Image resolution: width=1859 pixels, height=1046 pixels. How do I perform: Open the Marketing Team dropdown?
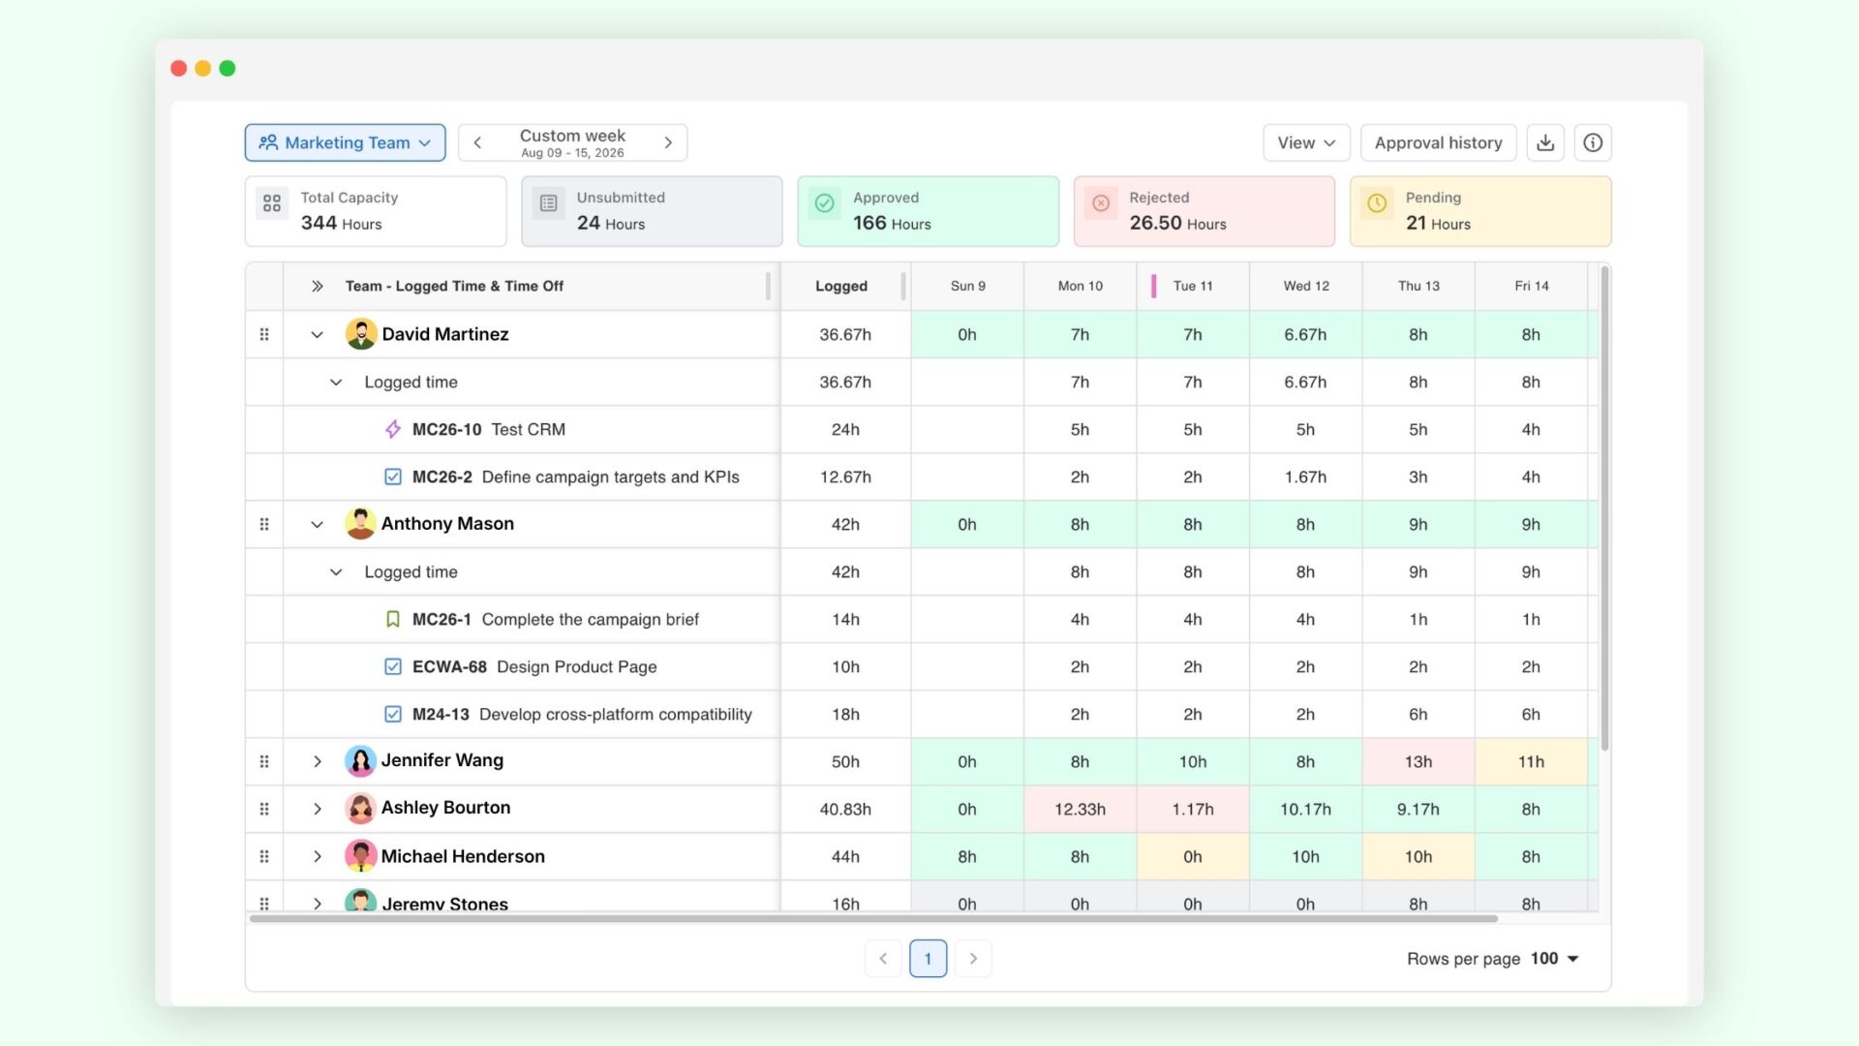[346, 142]
